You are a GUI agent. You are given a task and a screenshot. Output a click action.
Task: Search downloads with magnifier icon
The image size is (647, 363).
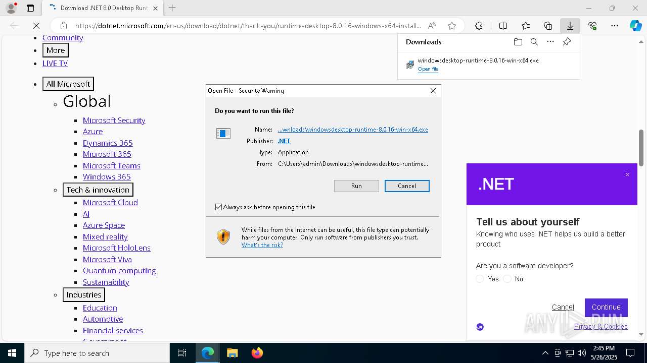click(534, 42)
